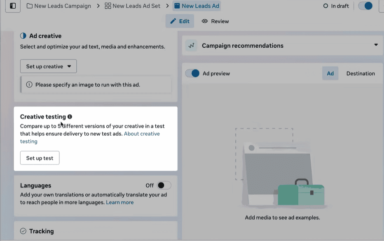Toggle the Languages switch on
Image resolution: width=384 pixels, height=241 pixels.
click(x=164, y=185)
